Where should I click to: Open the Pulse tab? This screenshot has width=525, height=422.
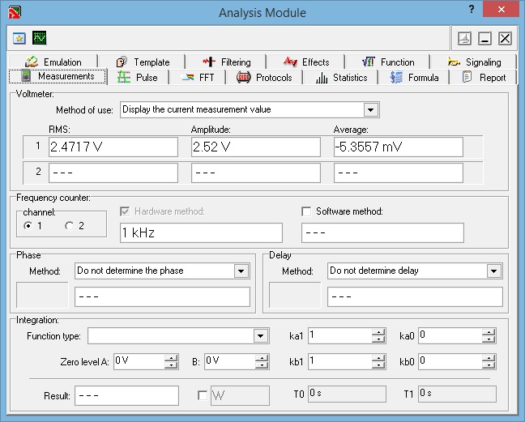pos(138,77)
